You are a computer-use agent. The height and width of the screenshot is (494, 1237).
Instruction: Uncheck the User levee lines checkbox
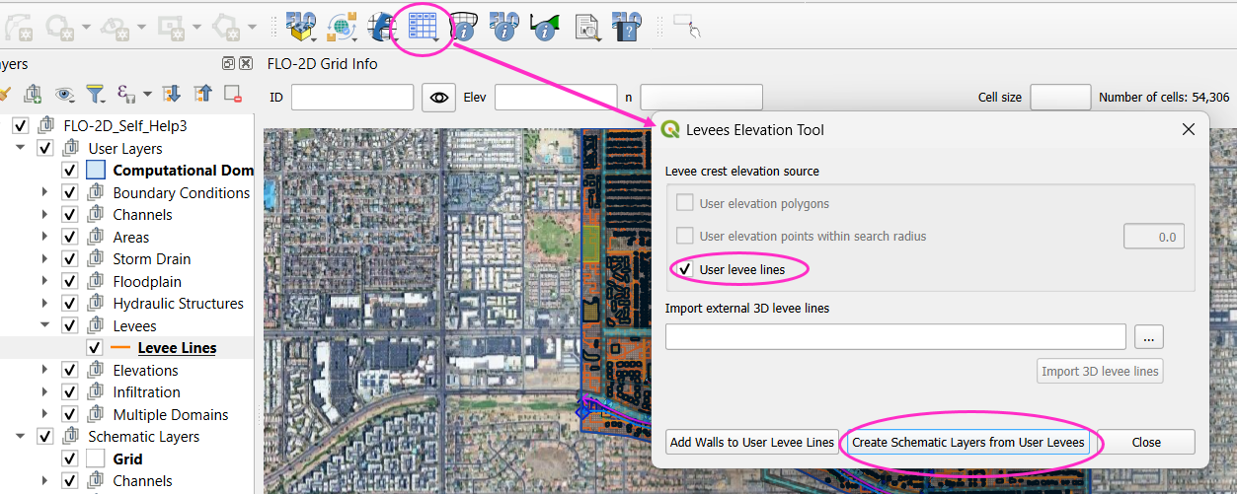click(x=685, y=269)
